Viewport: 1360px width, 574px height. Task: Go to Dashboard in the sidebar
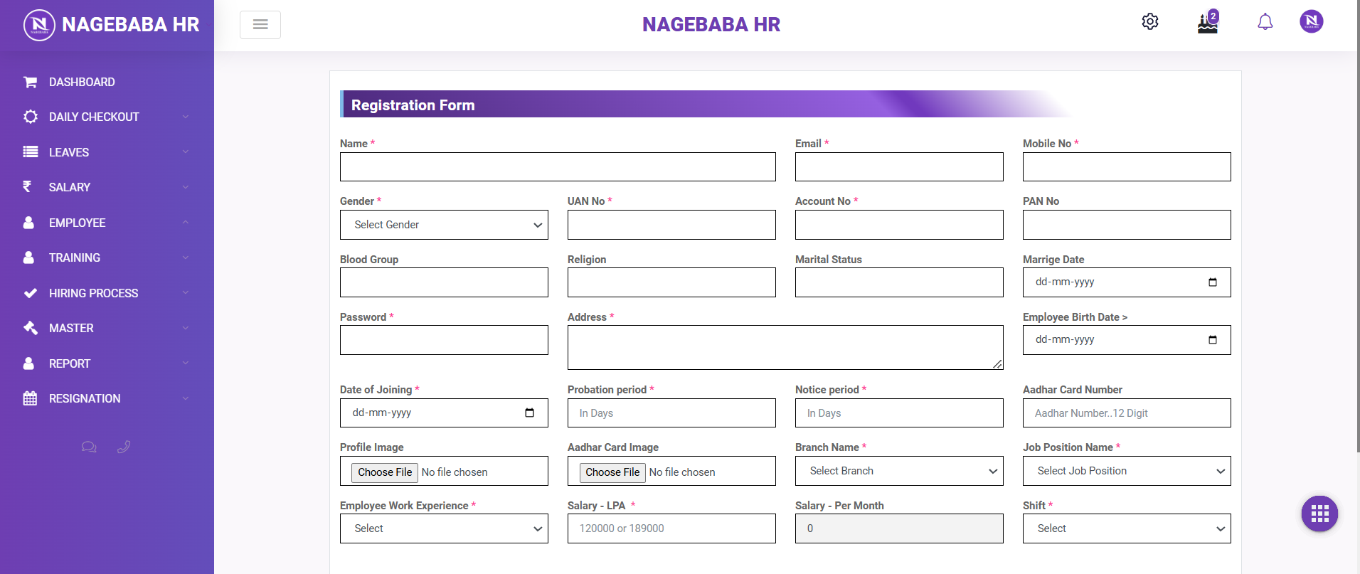[82, 83]
